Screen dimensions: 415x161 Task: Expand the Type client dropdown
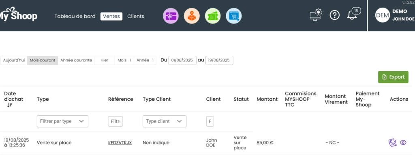pyautogui.click(x=165, y=121)
